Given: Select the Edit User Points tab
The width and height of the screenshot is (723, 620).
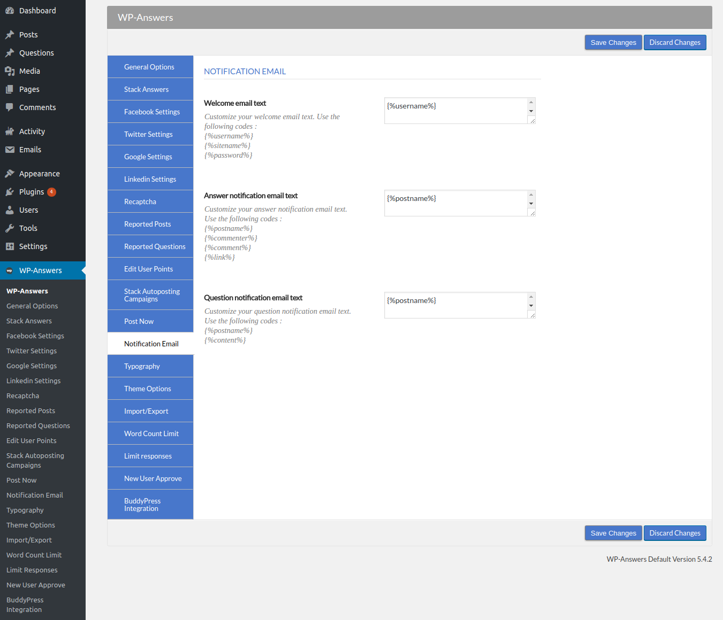Looking at the screenshot, I should pyautogui.click(x=150, y=269).
